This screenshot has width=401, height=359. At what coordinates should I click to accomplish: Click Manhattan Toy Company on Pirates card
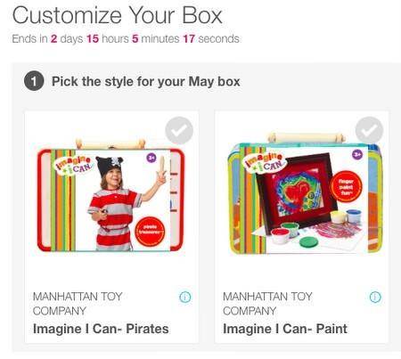coord(78,304)
